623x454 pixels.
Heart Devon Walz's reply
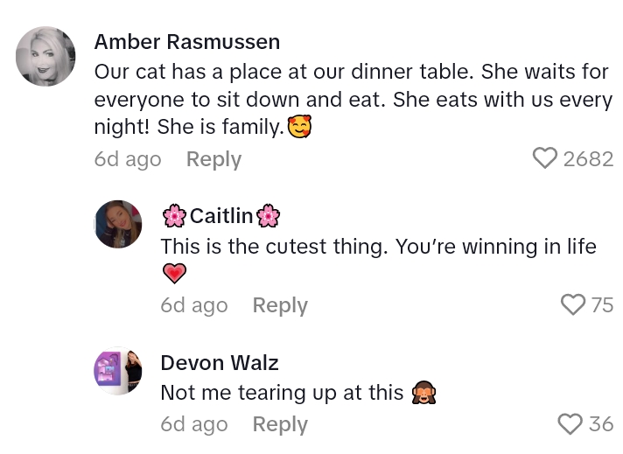[x=570, y=424]
